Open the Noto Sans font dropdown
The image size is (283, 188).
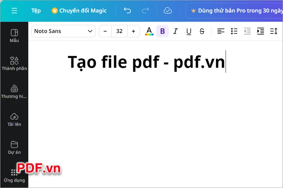click(x=63, y=31)
